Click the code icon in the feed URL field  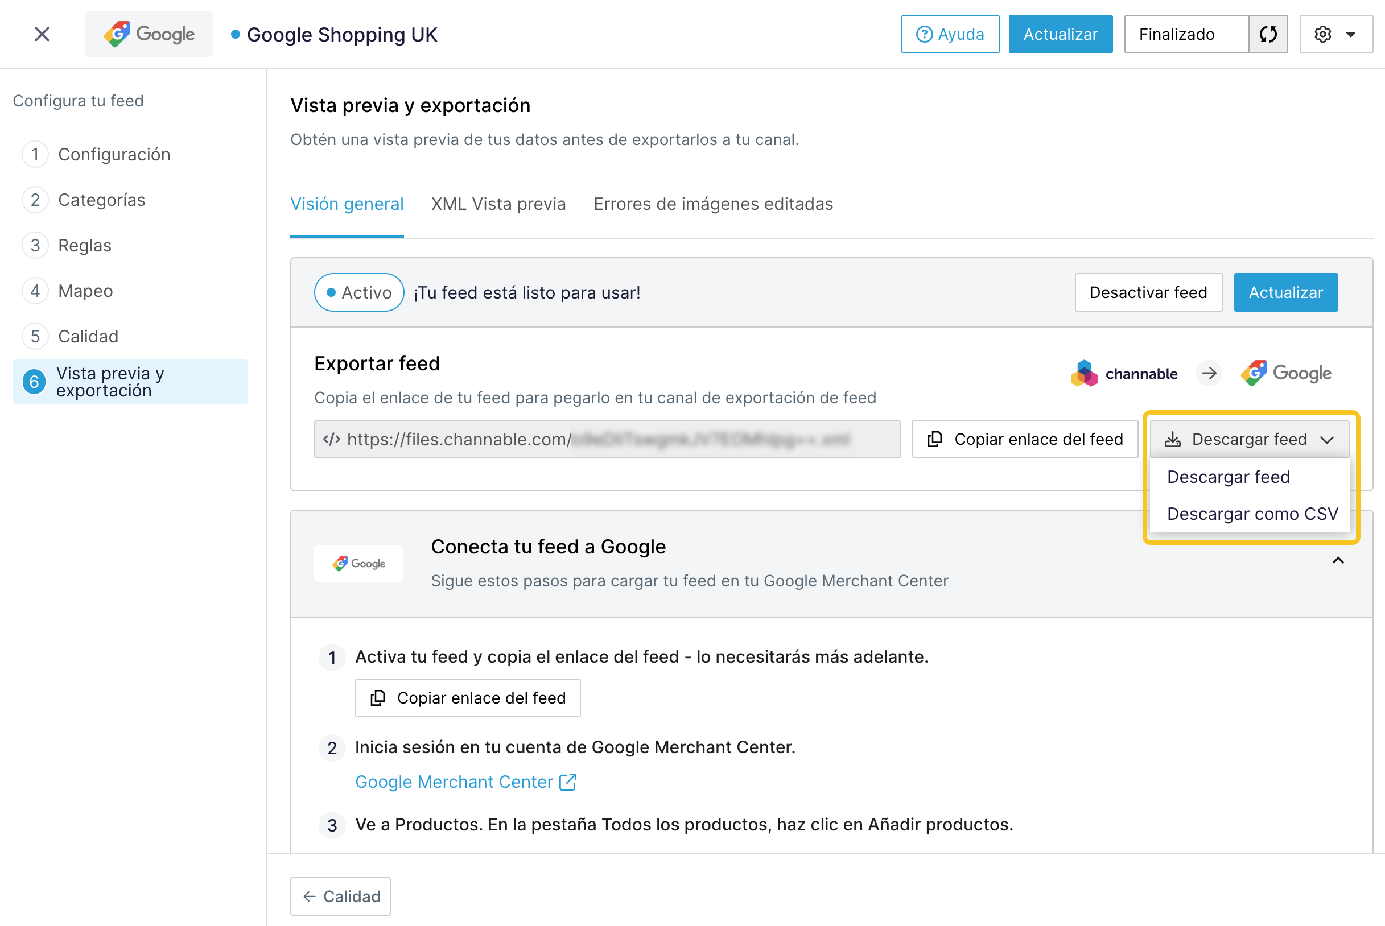pyautogui.click(x=331, y=439)
